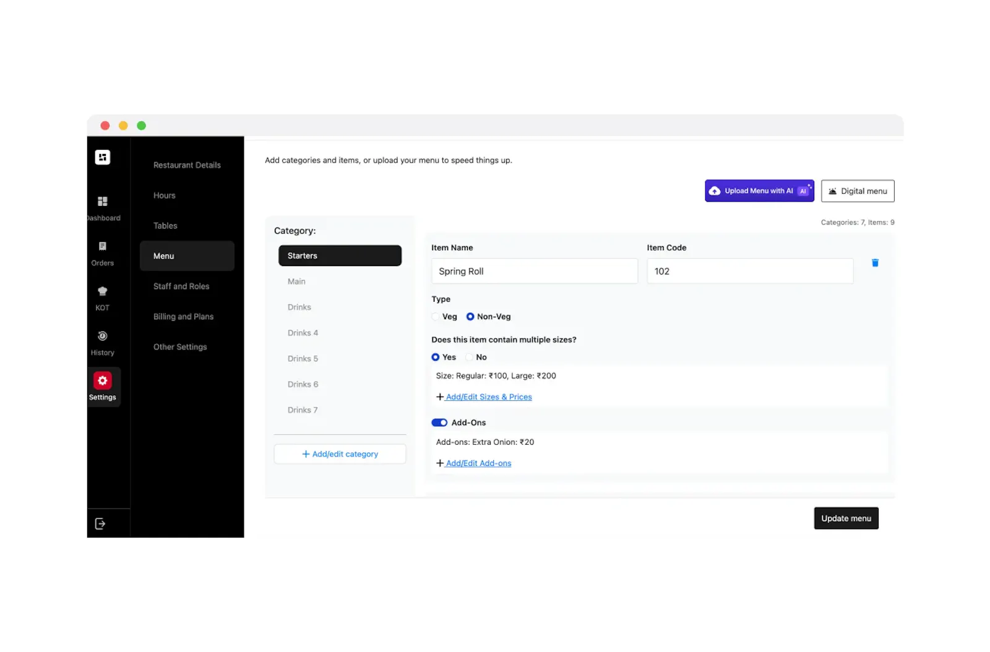Screen dimensions: 990x652
Task: Open the Add/Edit Add-ons link
Action: tap(478, 463)
